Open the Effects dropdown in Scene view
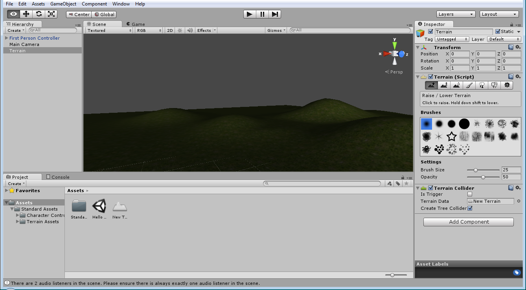 point(206,30)
